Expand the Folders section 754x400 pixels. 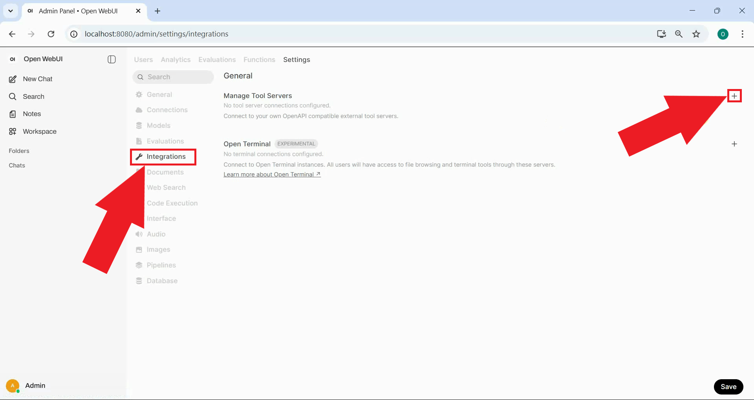pyautogui.click(x=19, y=151)
